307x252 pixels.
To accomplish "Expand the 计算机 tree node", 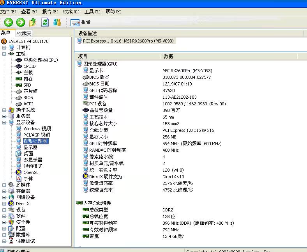I will coord(4,48).
